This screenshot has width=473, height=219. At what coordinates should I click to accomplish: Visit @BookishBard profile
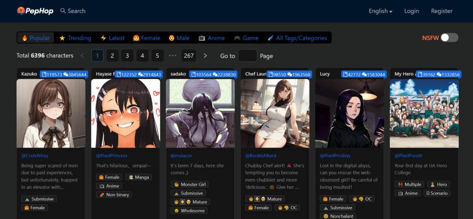261,156
